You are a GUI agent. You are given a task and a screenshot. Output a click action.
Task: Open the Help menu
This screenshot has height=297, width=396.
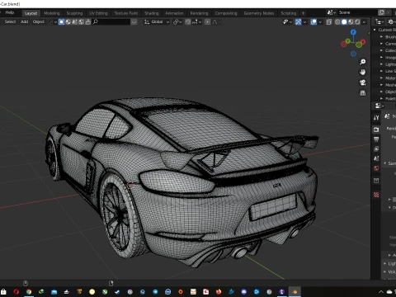[x=10, y=12]
